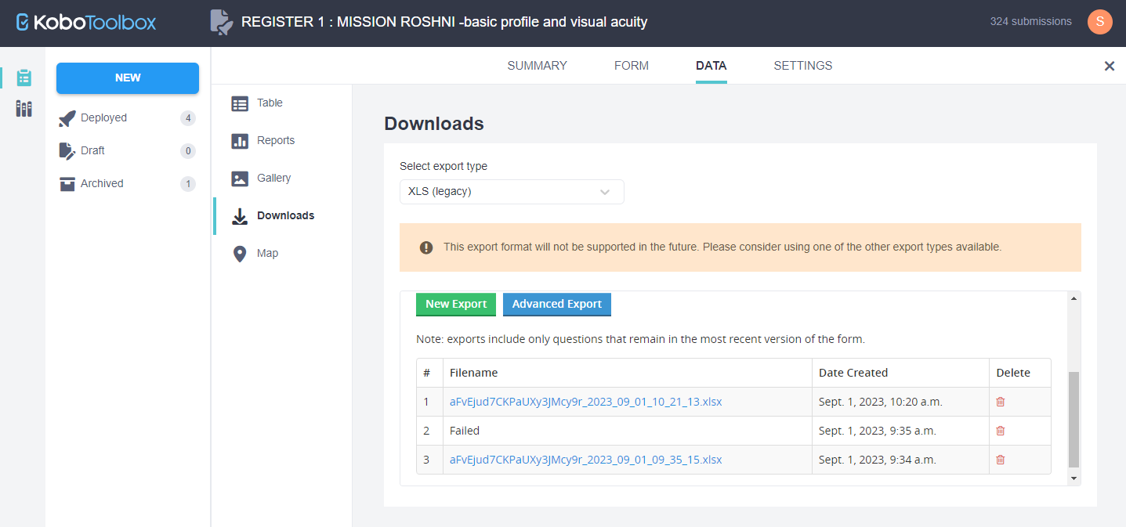Screen dimensions: 1126x527
Task: Show Draft projects
Action: coord(92,151)
